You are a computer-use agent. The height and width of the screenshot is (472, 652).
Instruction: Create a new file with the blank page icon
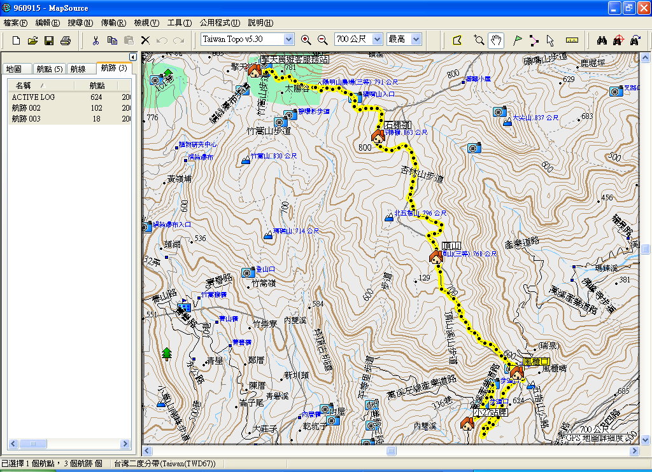(x=16, y=40)
